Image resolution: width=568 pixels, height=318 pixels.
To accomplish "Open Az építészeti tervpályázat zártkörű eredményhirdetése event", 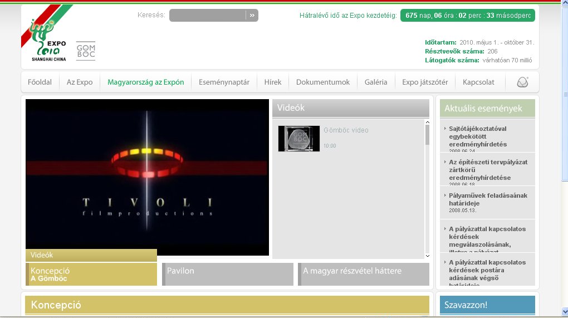I will click(x=487, y=169).
